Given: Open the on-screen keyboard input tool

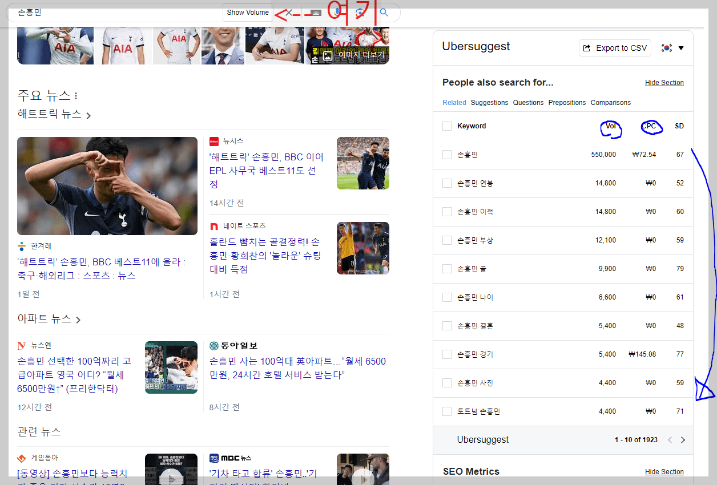Looking at the screenshot, I should coord(316,12).
